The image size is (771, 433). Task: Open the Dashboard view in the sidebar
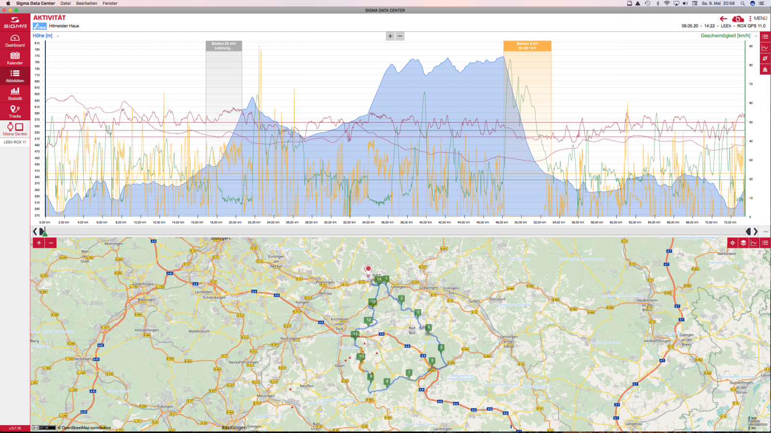coord(15,40)
